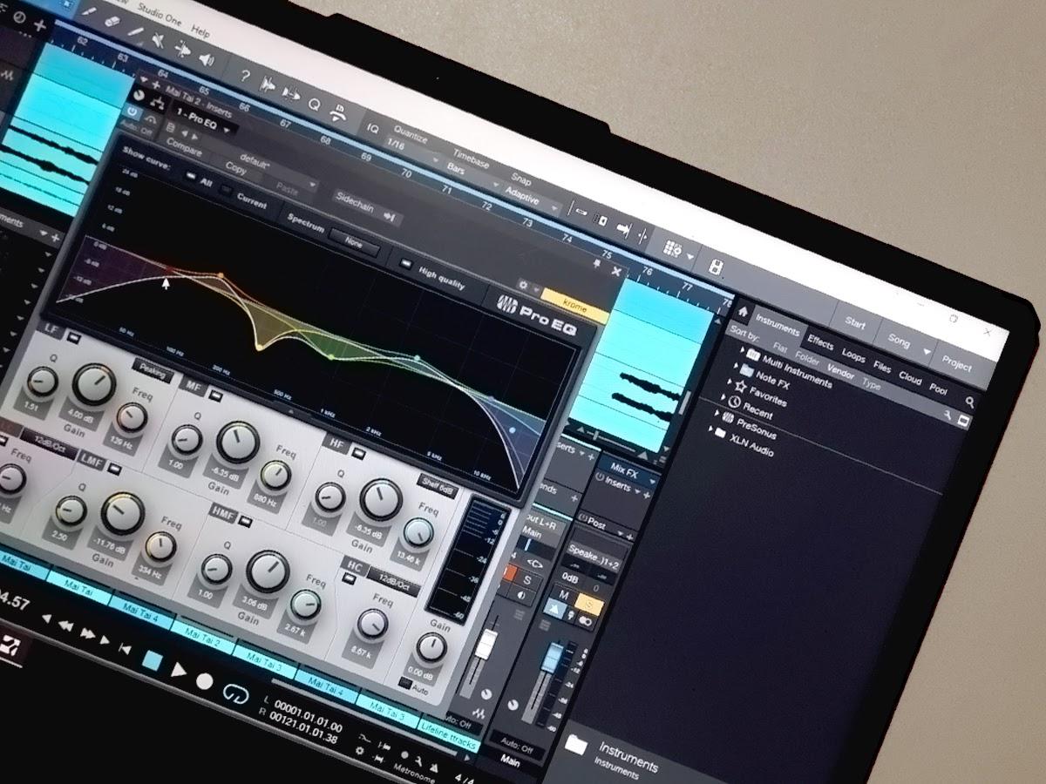
Task: Open the Help menu
Action: tap(200, 31)
